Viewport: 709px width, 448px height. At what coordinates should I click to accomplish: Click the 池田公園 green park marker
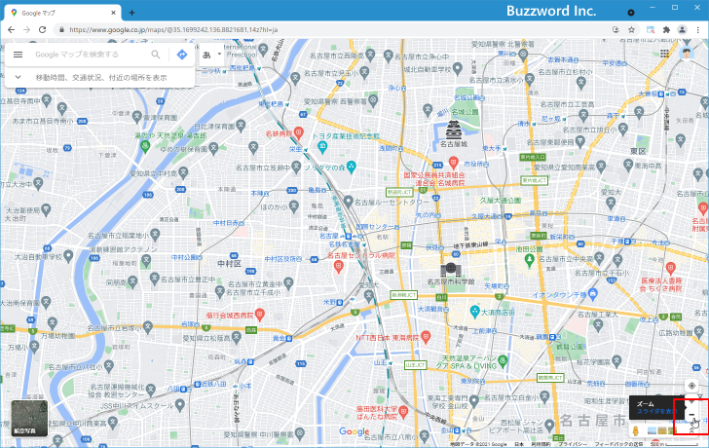tap(529, 259)
